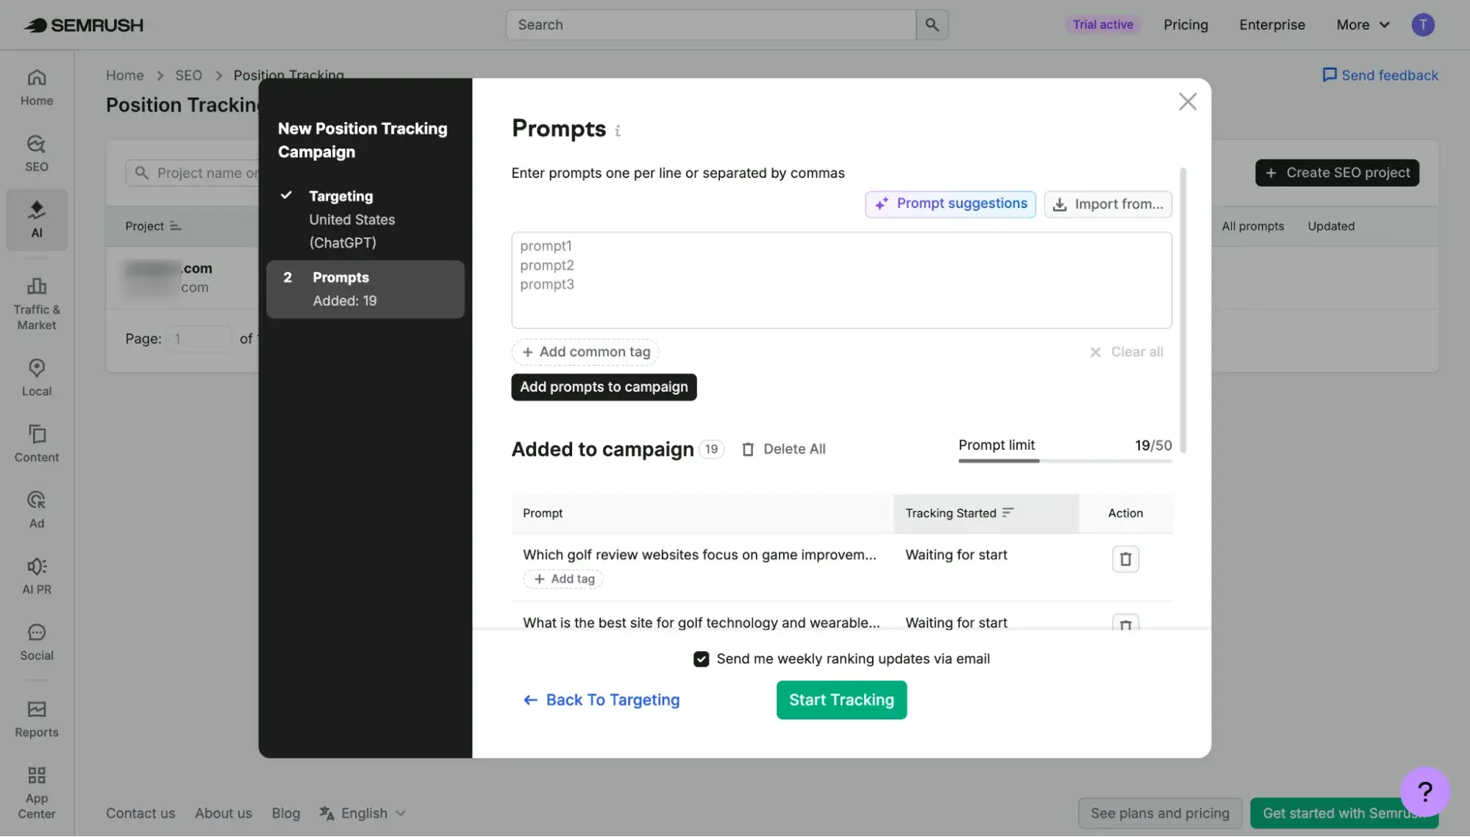Sort the Project column

coord(153,226)
